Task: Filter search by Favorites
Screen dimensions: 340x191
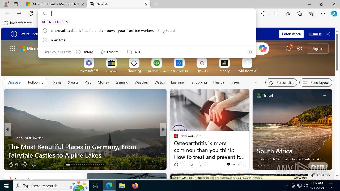Action: tap(110, 52)
